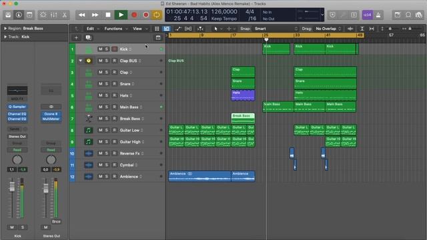Click the Guitar Low track icon
This screenshot has width=427, height=240.
[88, 130]
